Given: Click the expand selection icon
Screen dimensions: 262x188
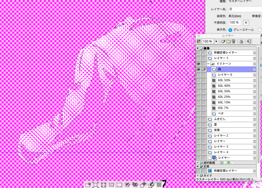Looking at the screenshot, I should coord(96,185).
